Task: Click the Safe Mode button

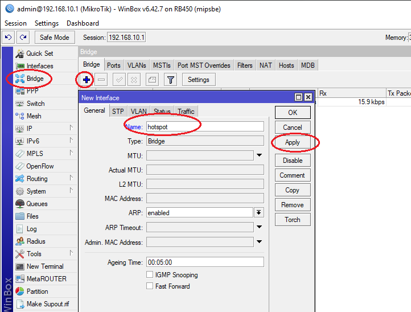Action: point(55,38)
